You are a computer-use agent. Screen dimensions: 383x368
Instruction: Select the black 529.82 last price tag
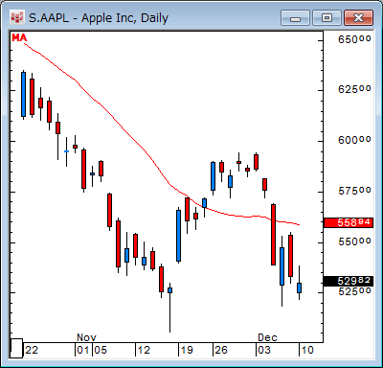point(349,281)
